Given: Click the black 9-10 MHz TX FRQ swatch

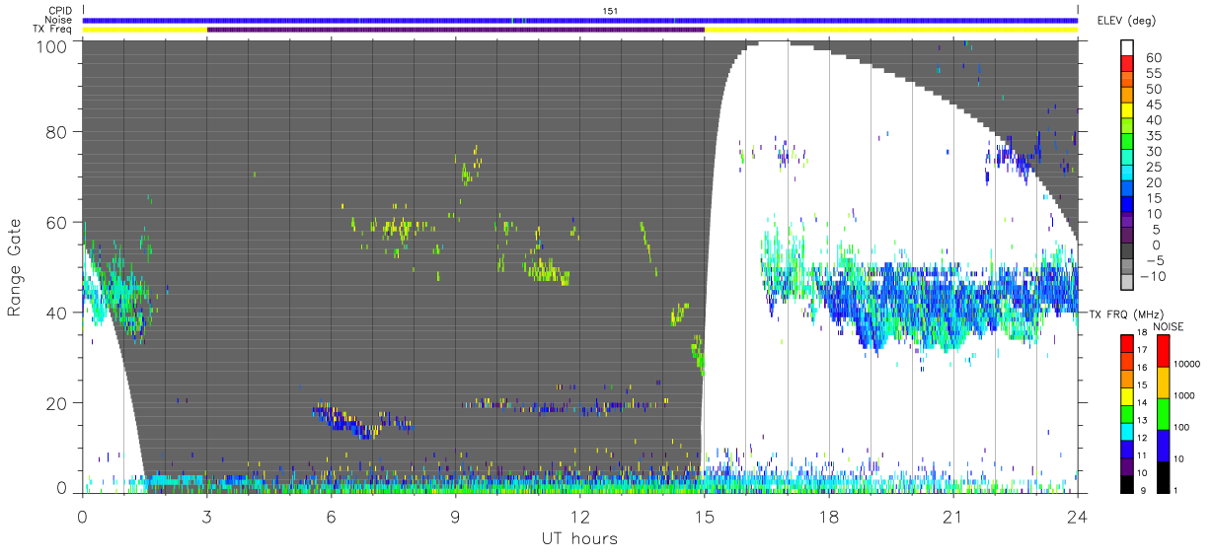Looking at the screenshot, I should tap(1128, 482).
